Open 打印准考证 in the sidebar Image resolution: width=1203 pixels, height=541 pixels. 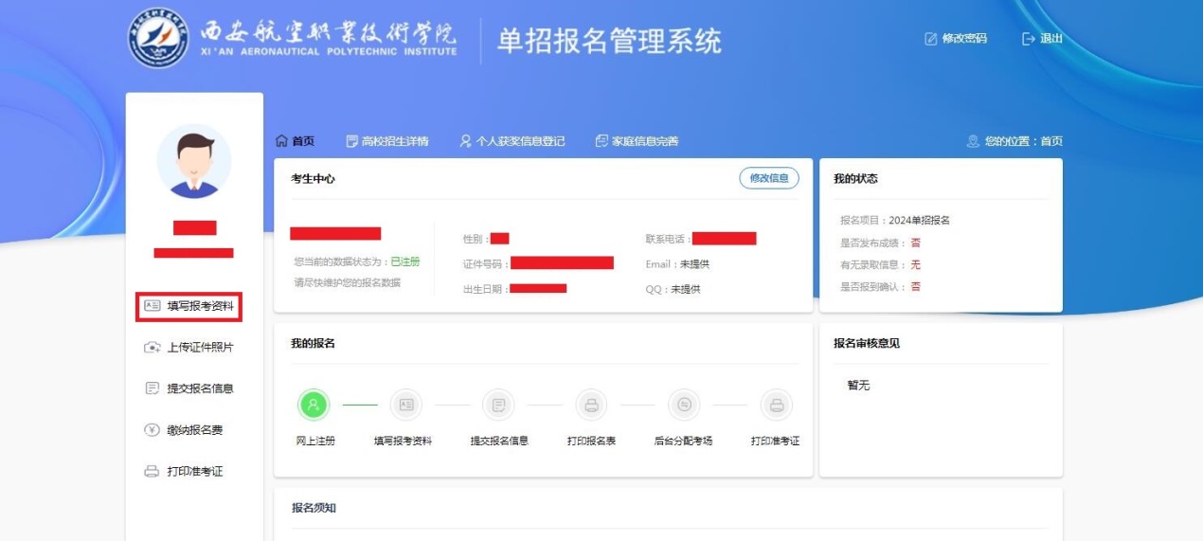[184, 472]
